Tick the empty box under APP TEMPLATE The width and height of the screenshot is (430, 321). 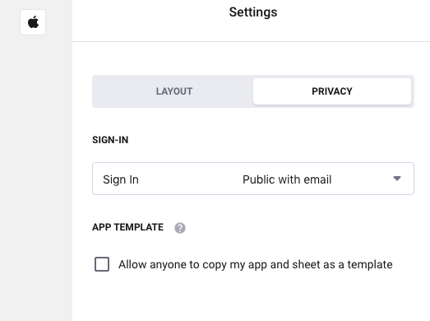pos(102,264)
